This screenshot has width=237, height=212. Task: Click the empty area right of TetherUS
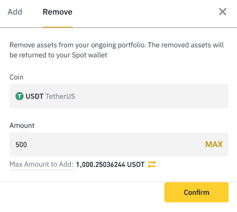point(152,96)
